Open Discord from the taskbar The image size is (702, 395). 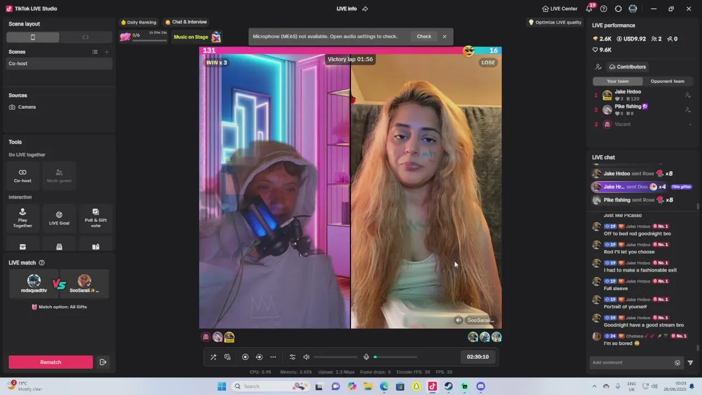[x=480, y=386]
